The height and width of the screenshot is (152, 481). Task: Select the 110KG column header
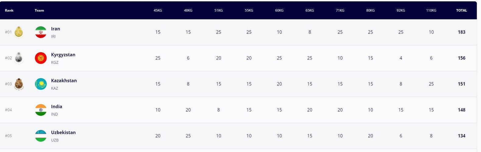[x=431, y=10]
